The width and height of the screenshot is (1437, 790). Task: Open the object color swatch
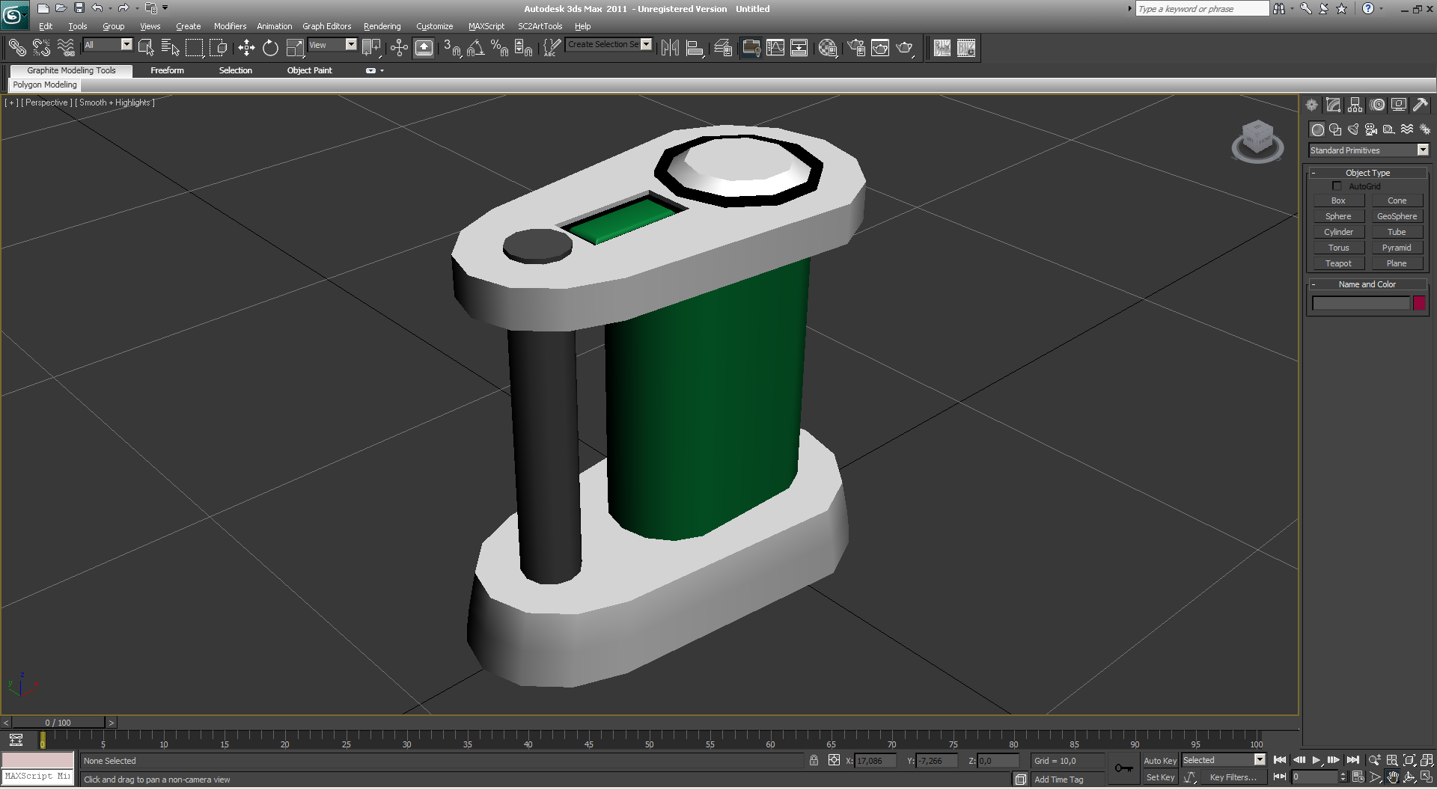(x=1419, y=303)
